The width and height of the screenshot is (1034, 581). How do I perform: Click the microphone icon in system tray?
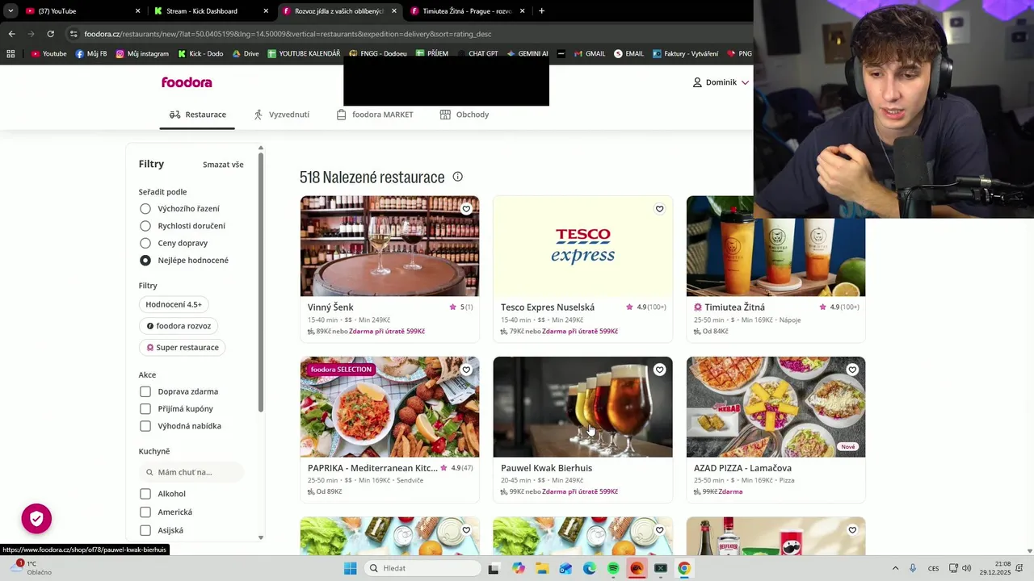913,568
